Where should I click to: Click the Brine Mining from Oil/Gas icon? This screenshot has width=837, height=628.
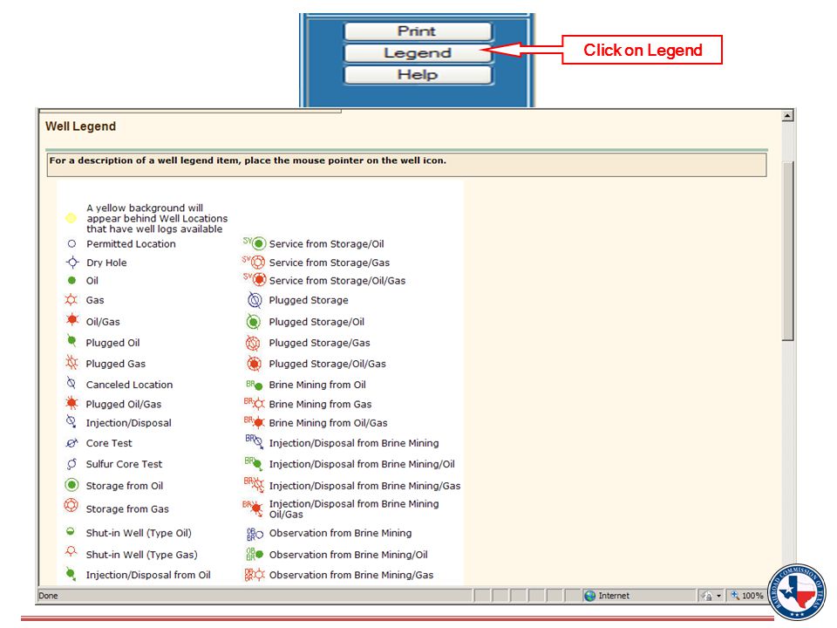(x=255, y=422)
